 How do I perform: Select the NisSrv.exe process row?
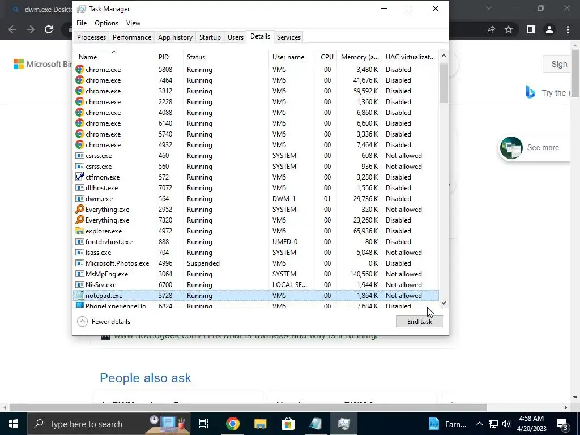256,285
